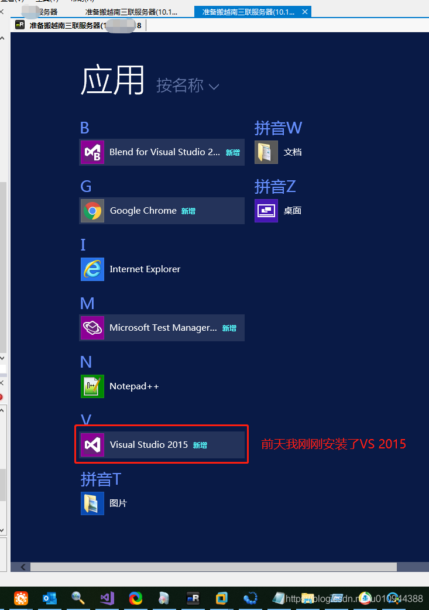Open the Notepad++ app icon
This screenshot has width=429, height=610.
coord(92,386)
